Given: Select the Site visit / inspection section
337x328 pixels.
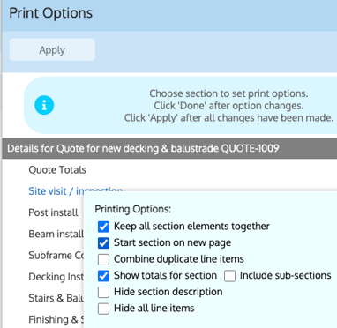Looking at the screenshot, I should click(x=75, y=191).
